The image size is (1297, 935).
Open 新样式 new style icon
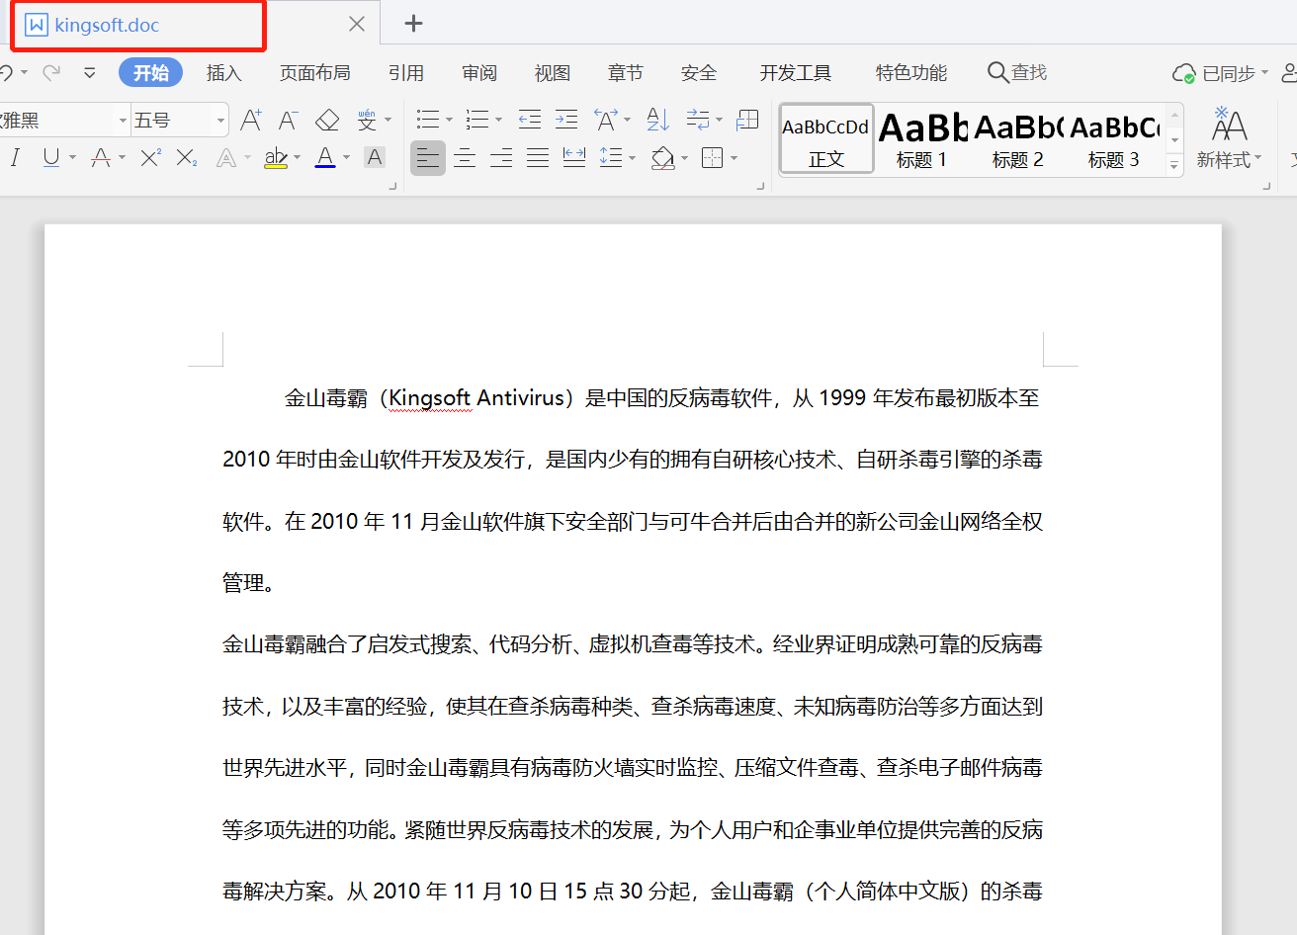coord(1229,138)
